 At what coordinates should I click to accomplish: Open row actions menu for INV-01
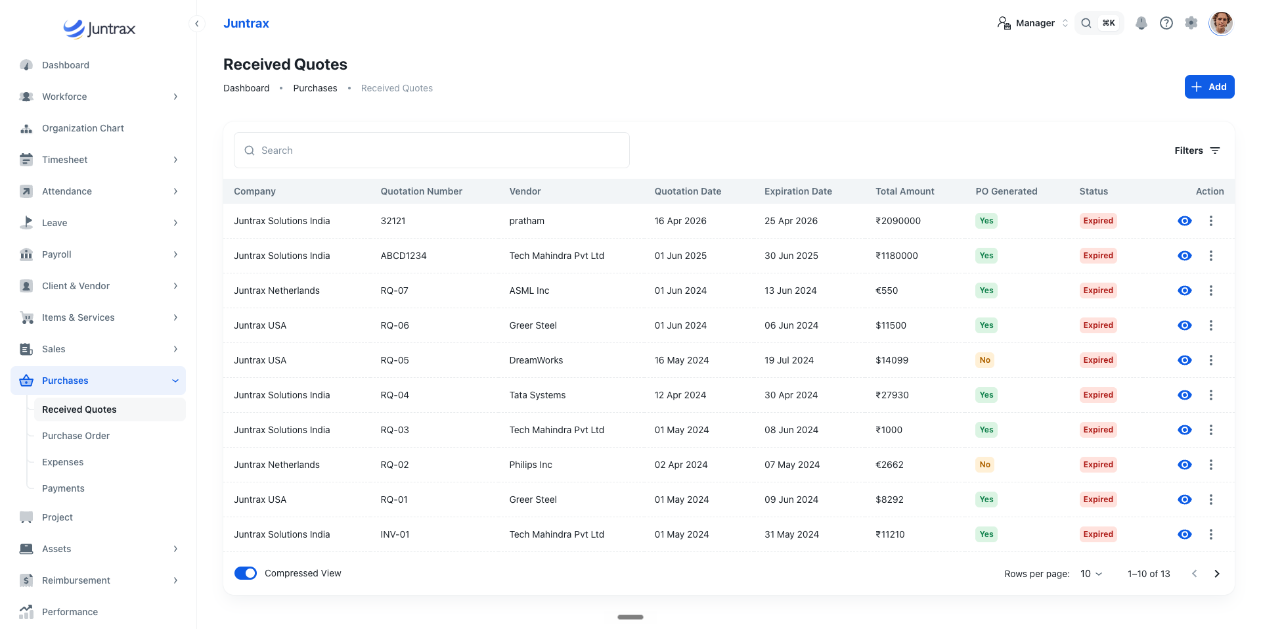1211,534
